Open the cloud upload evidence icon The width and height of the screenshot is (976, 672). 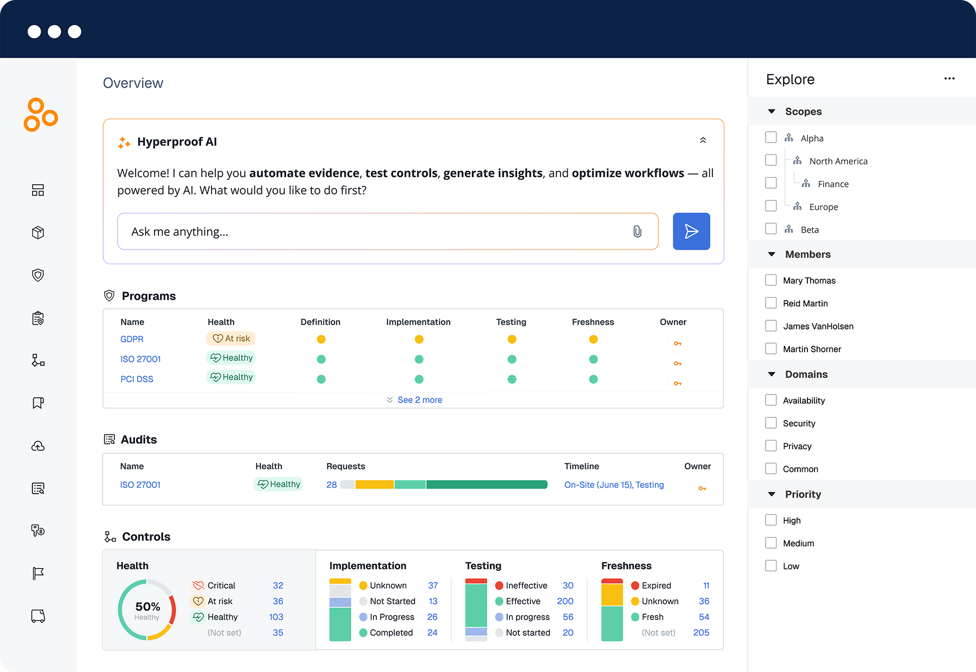coord(37,445)
